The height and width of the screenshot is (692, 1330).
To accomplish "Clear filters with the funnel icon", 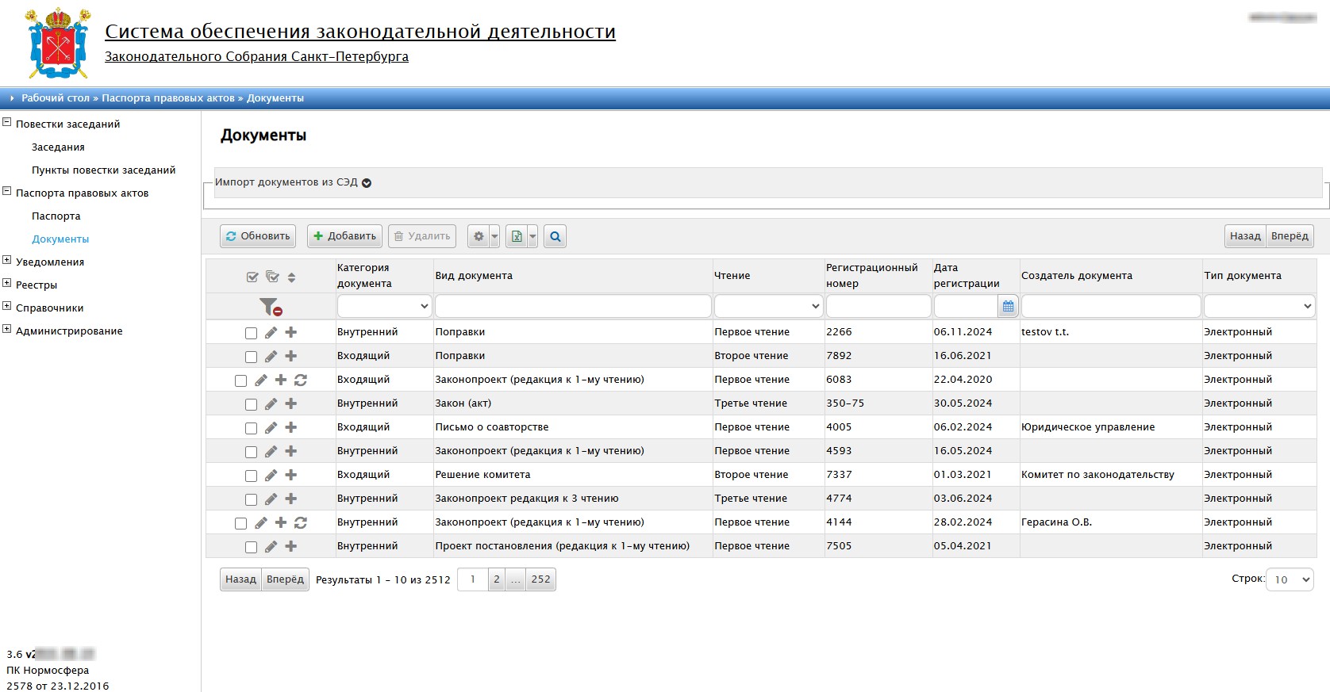I will click(271, 307).
